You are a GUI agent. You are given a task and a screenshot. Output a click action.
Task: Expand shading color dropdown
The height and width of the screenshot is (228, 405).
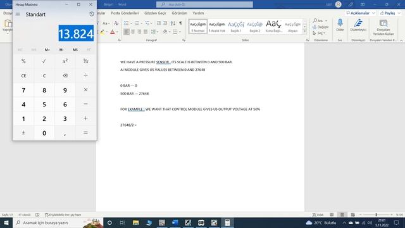pos(170,32)
